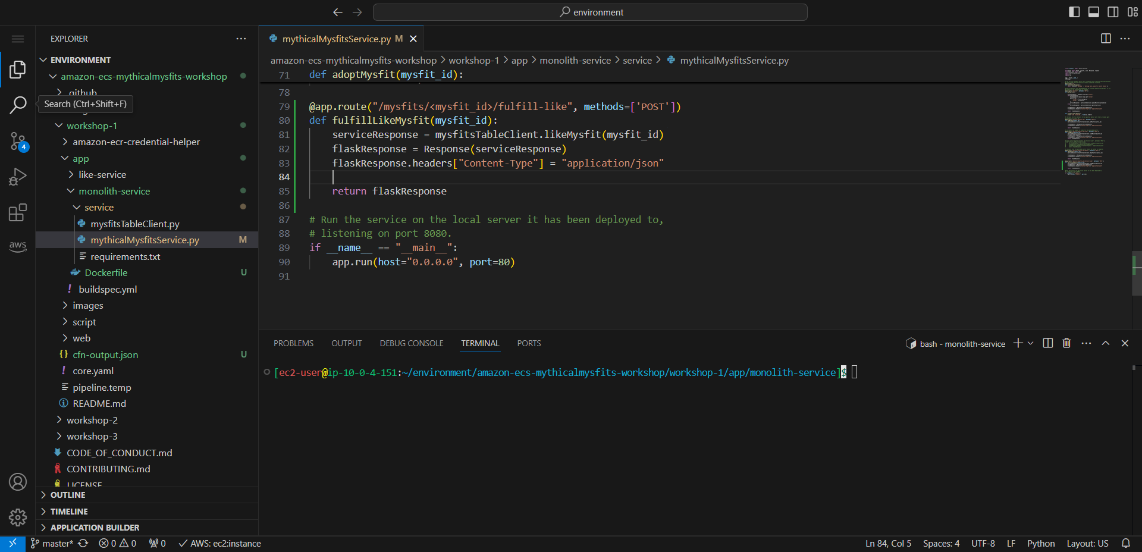Close the mythicalMysfitsService.py tab
The image size is (1142, 552).
(413, 39)
